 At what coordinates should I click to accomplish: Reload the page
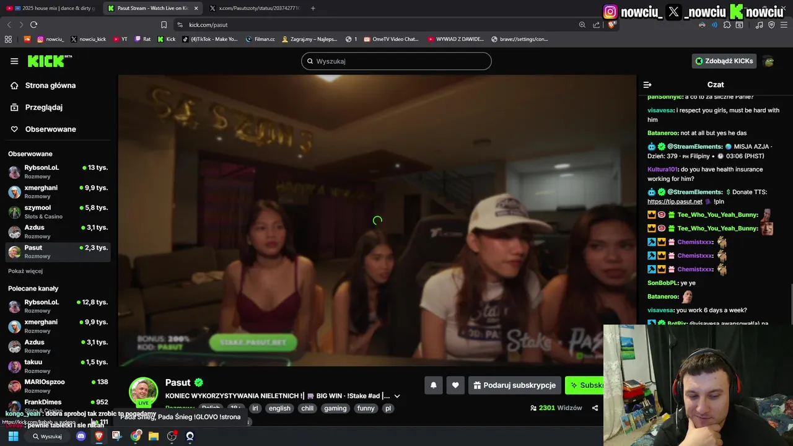click(33, 25)
